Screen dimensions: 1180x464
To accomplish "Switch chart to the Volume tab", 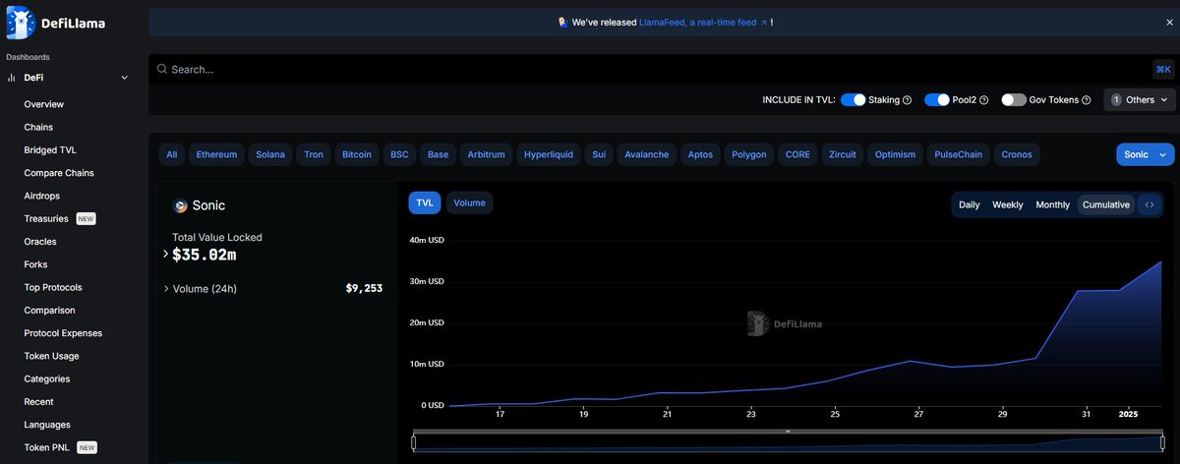I will coord(469,203).
